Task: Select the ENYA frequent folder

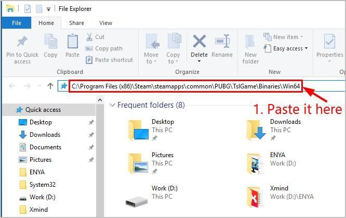Action: pyautogui.click(x=271, y=163)
